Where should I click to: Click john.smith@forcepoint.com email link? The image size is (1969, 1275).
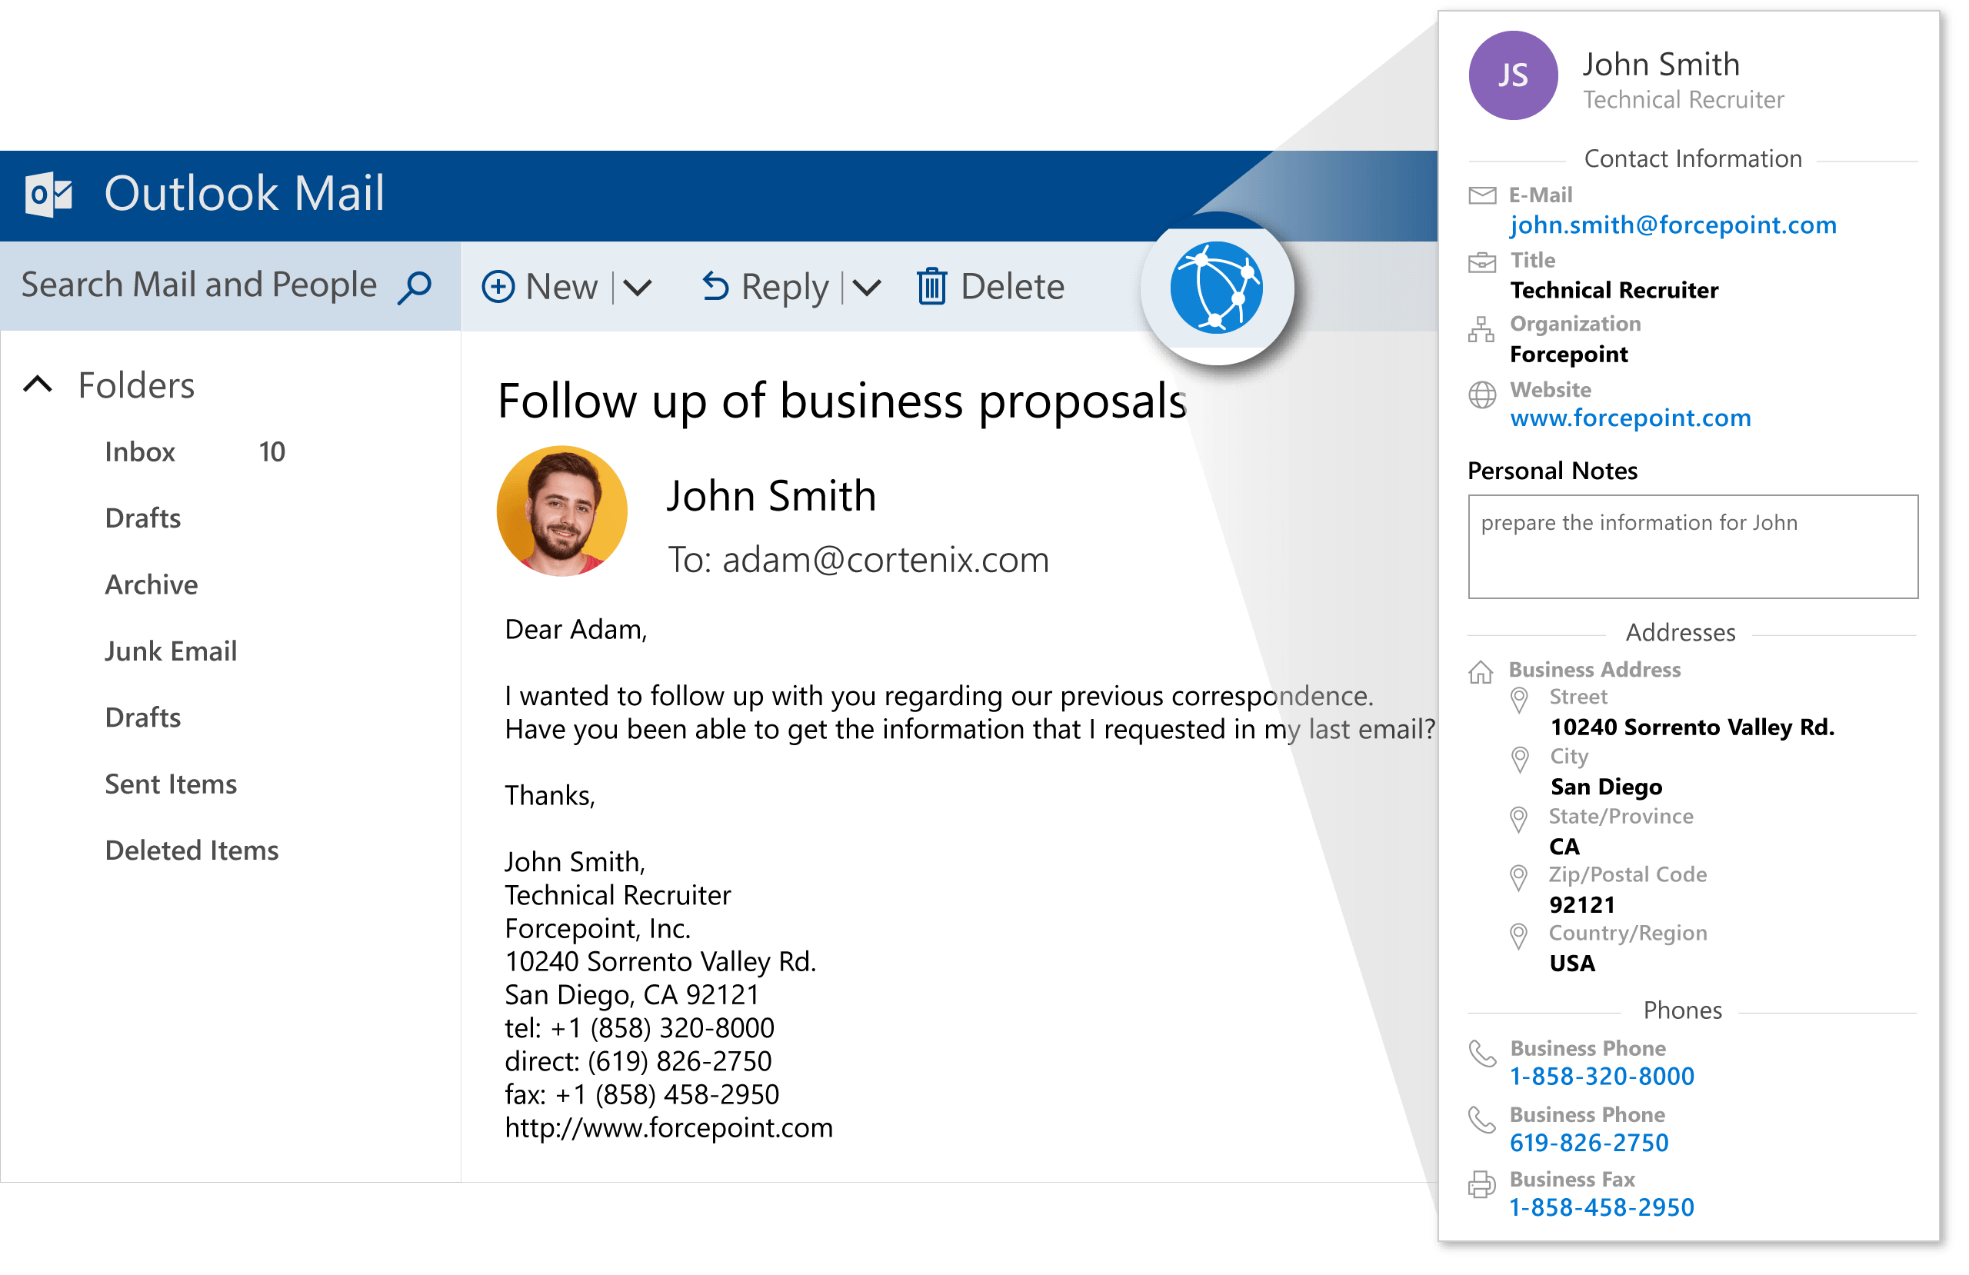[x=1672, y=225]
